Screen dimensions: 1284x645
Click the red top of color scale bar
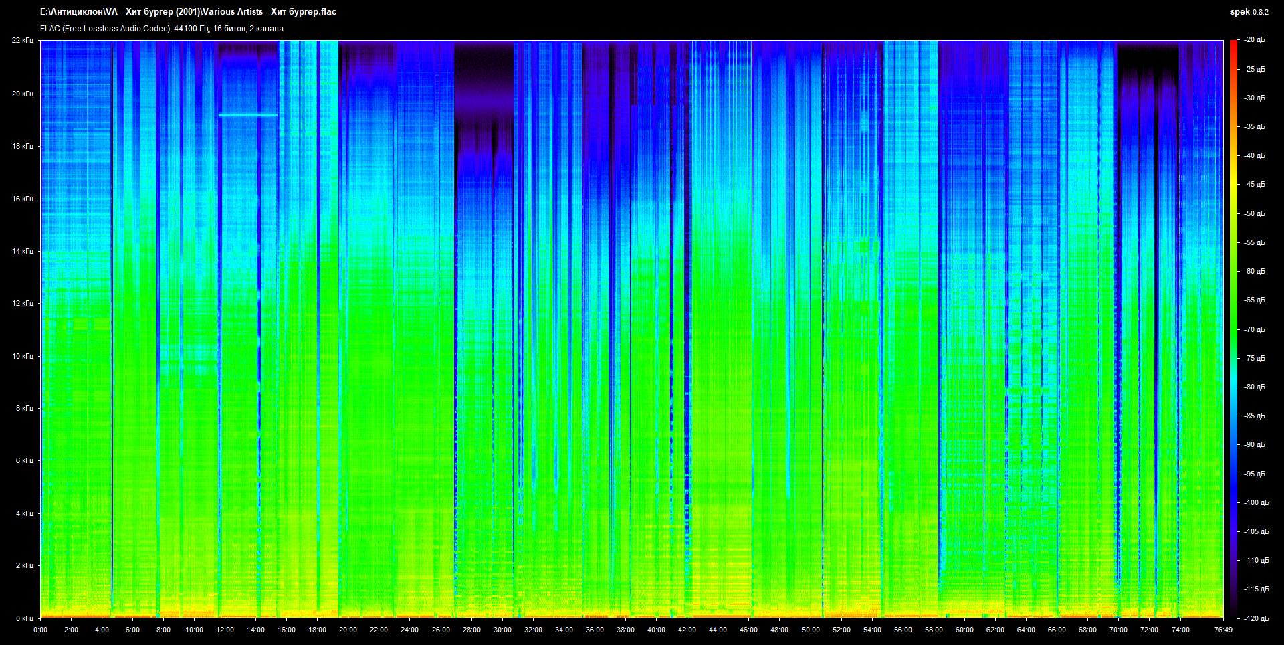click(1233, 44)
